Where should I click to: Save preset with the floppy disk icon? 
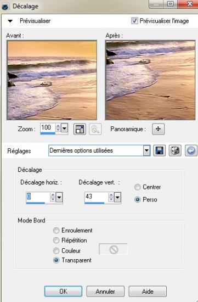pyautogui.click(x=159, y=150)
